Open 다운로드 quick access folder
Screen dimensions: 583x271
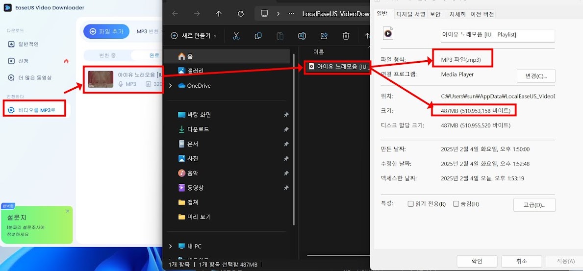[193, 129]
